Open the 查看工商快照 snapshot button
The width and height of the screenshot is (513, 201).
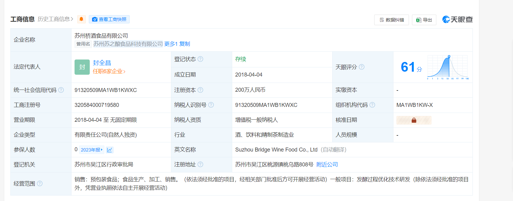pyautogui.click(x=109, y=19)
